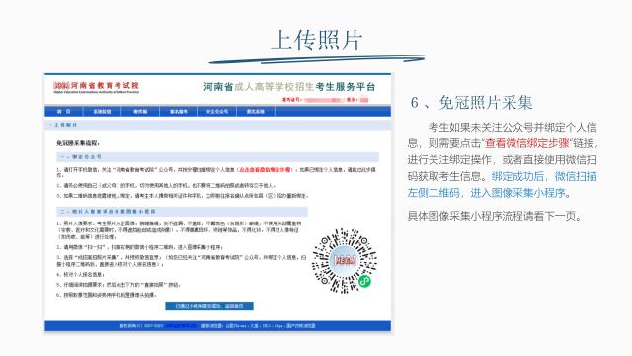Screen dimensions: 632x356
Task: Click the mini-program QR code image
Action: click(345, 261)
